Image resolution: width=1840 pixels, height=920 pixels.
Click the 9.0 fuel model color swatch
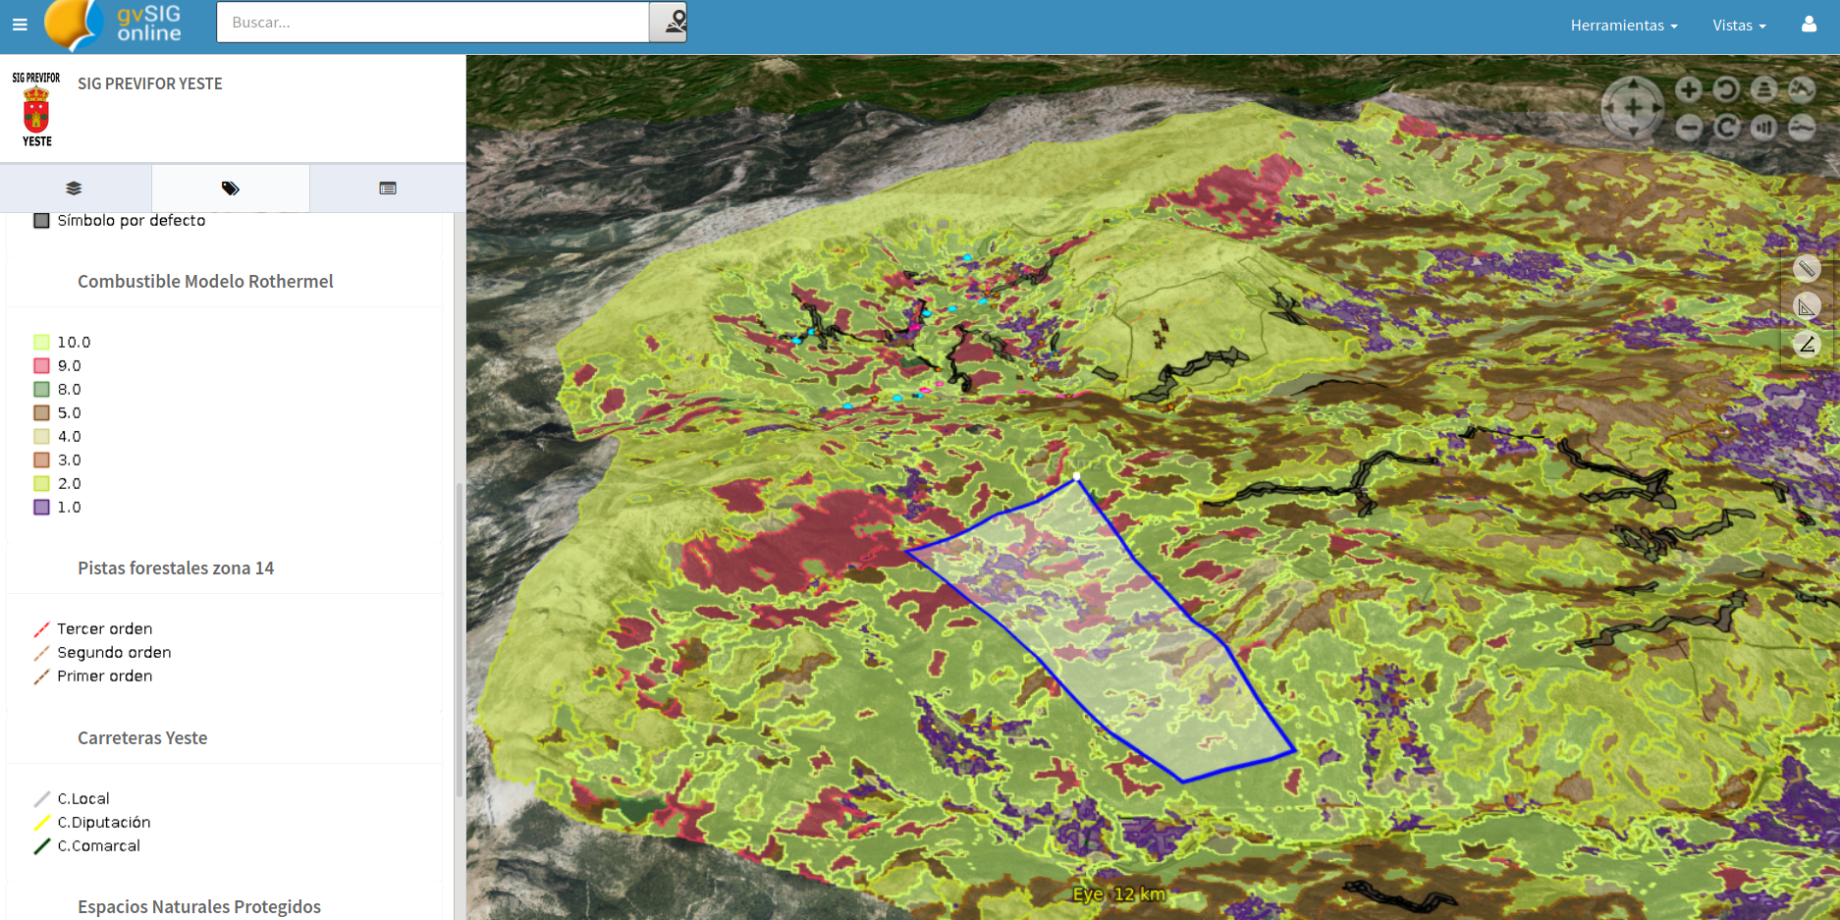(41, 365)
